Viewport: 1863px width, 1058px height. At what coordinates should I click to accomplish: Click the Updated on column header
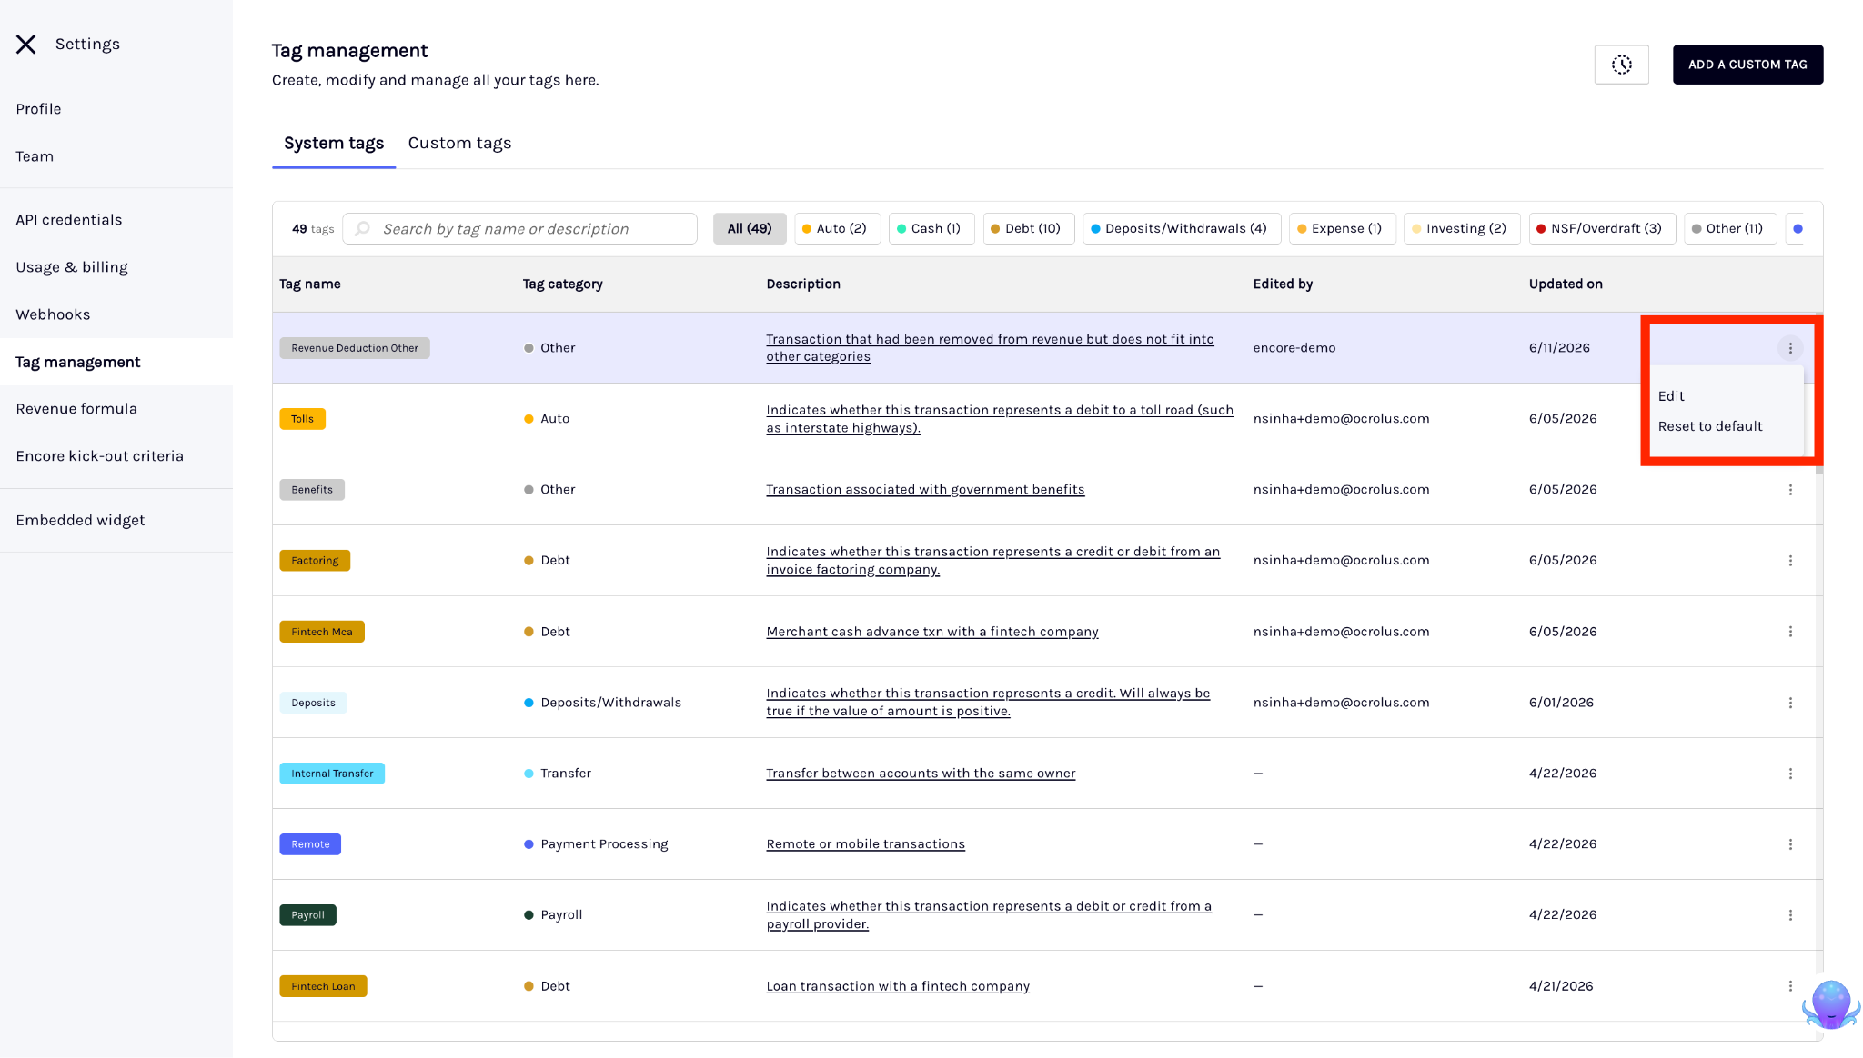tap(1566, 284)
